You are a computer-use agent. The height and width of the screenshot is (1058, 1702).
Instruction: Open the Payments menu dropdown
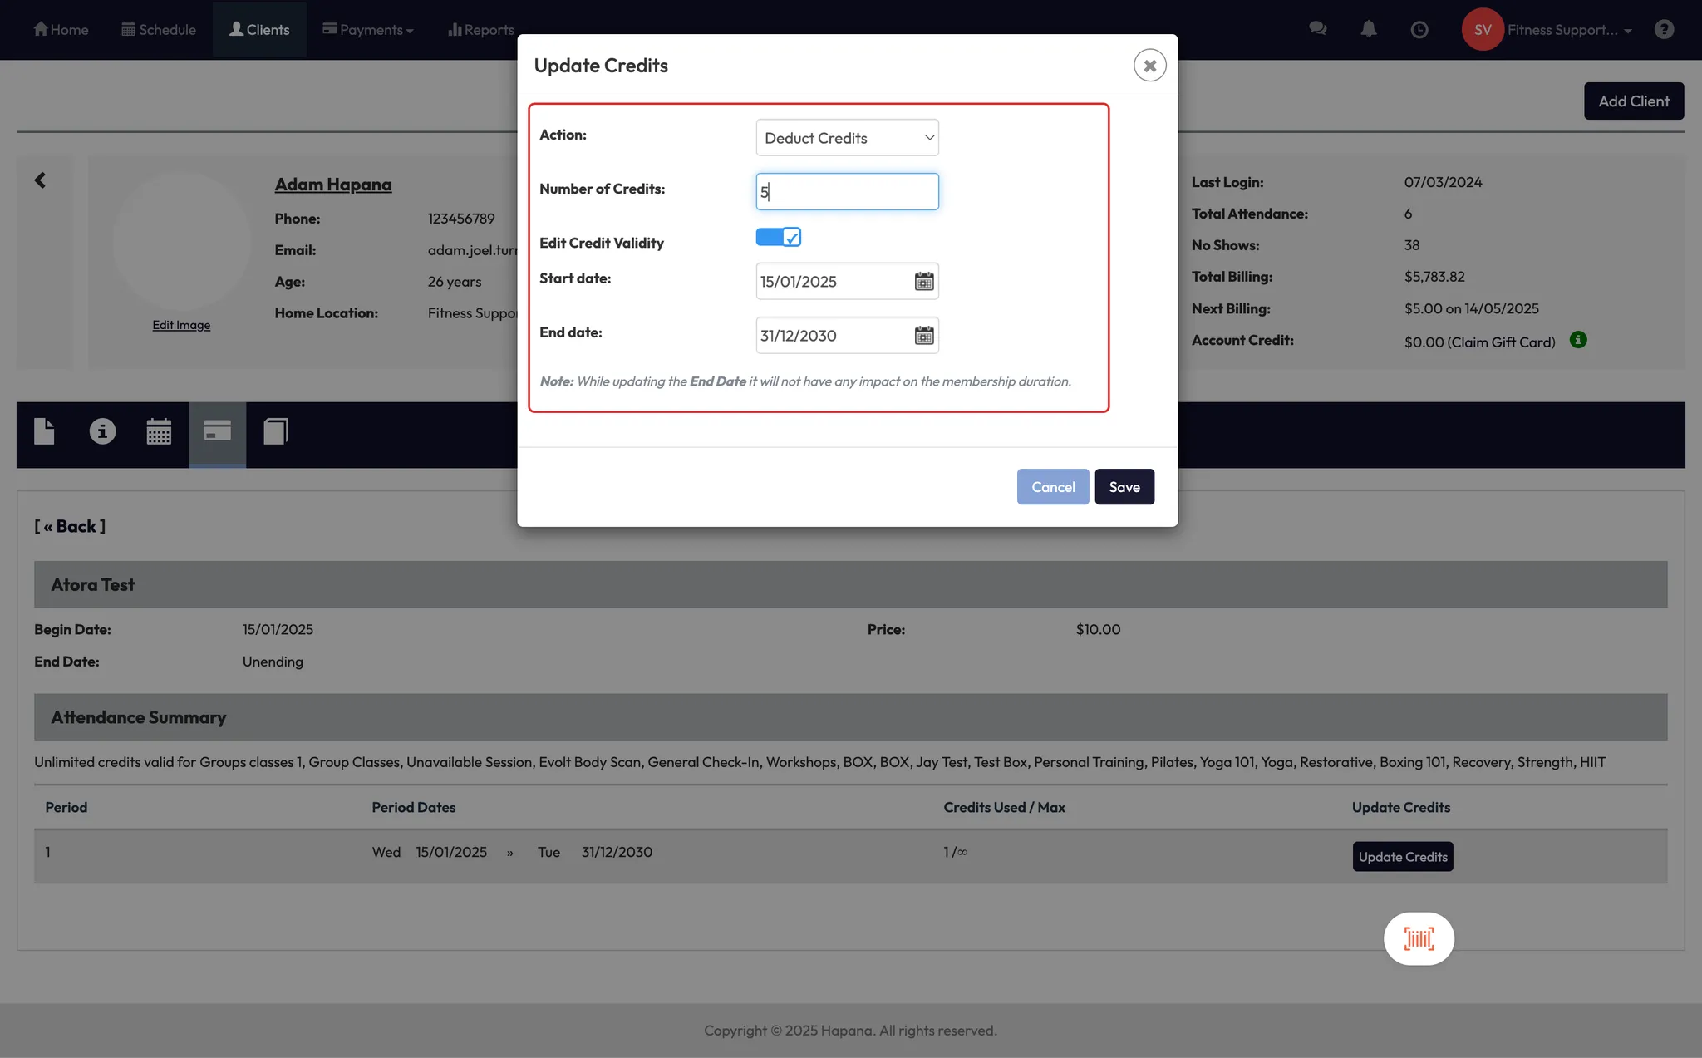[x=368, y=30]
